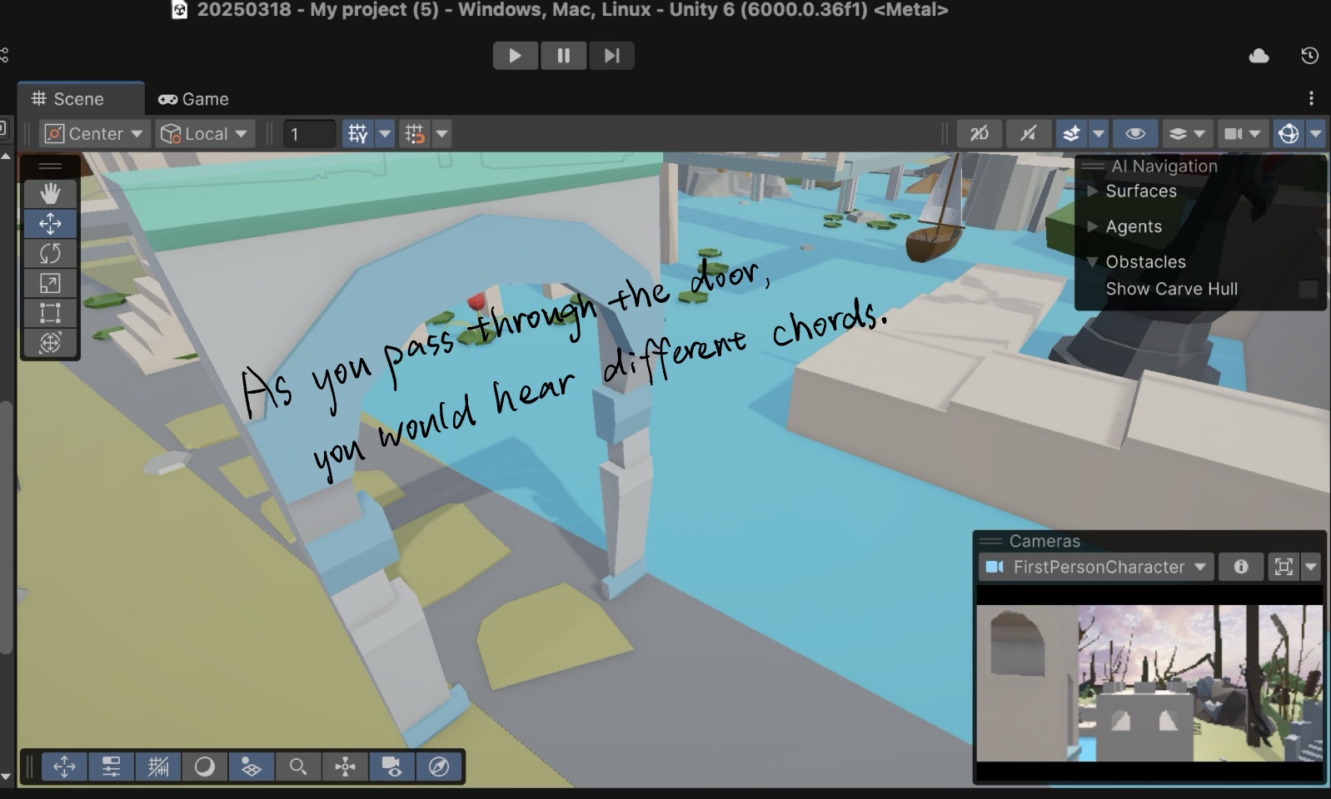This screenshot has height=799, width=1331.
Task: Click the camera preview thumbnail
Action: [x=1149, y=682]
